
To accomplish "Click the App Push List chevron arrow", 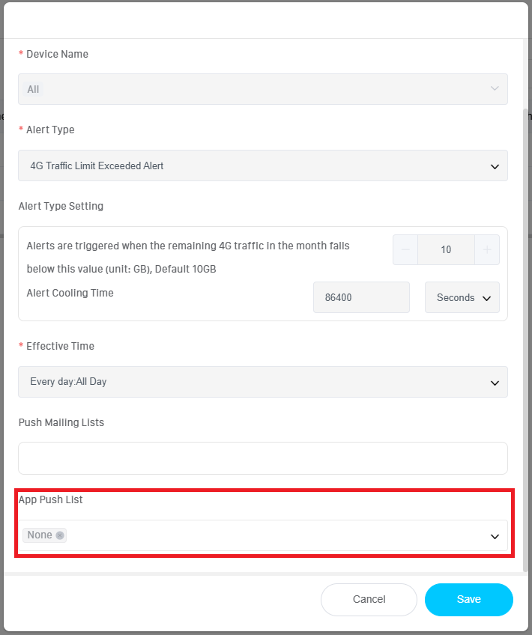I will click(495, 536).
